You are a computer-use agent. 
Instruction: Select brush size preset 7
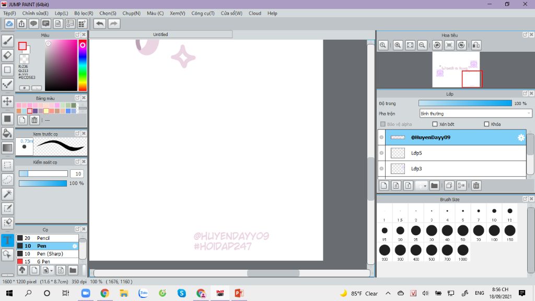(479, 213)
